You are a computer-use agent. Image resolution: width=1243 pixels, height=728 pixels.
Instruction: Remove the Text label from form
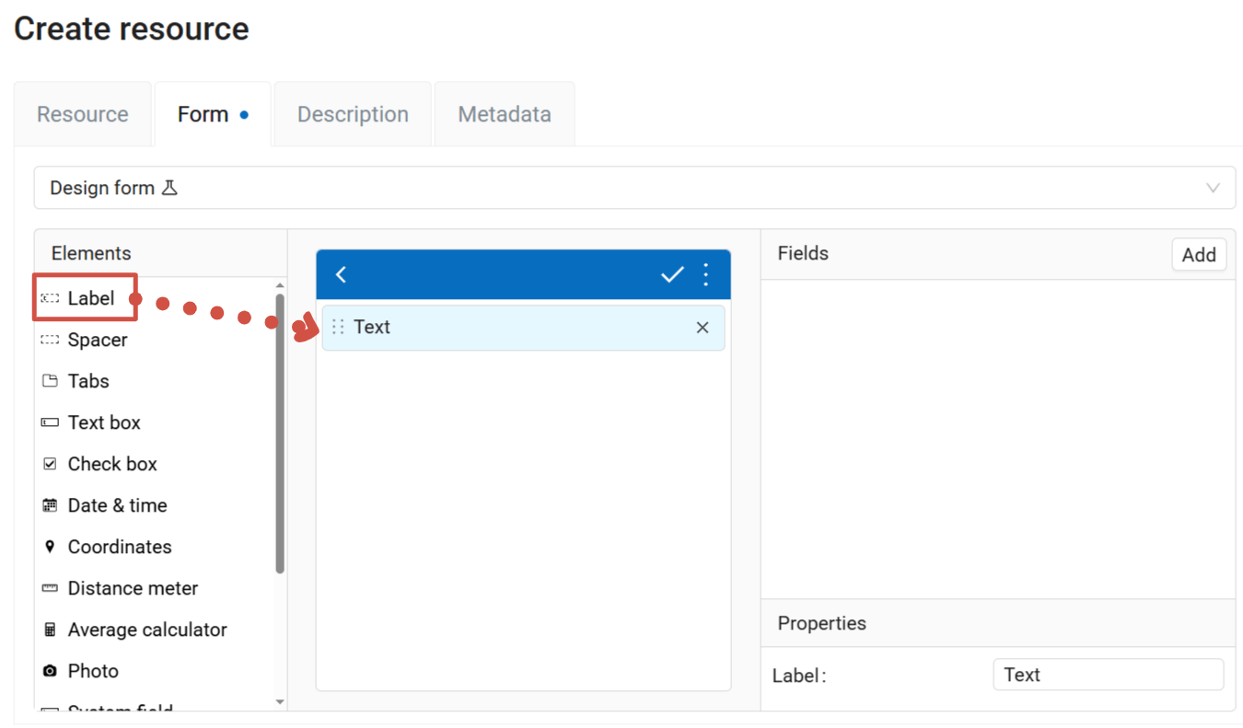point(703,328)
